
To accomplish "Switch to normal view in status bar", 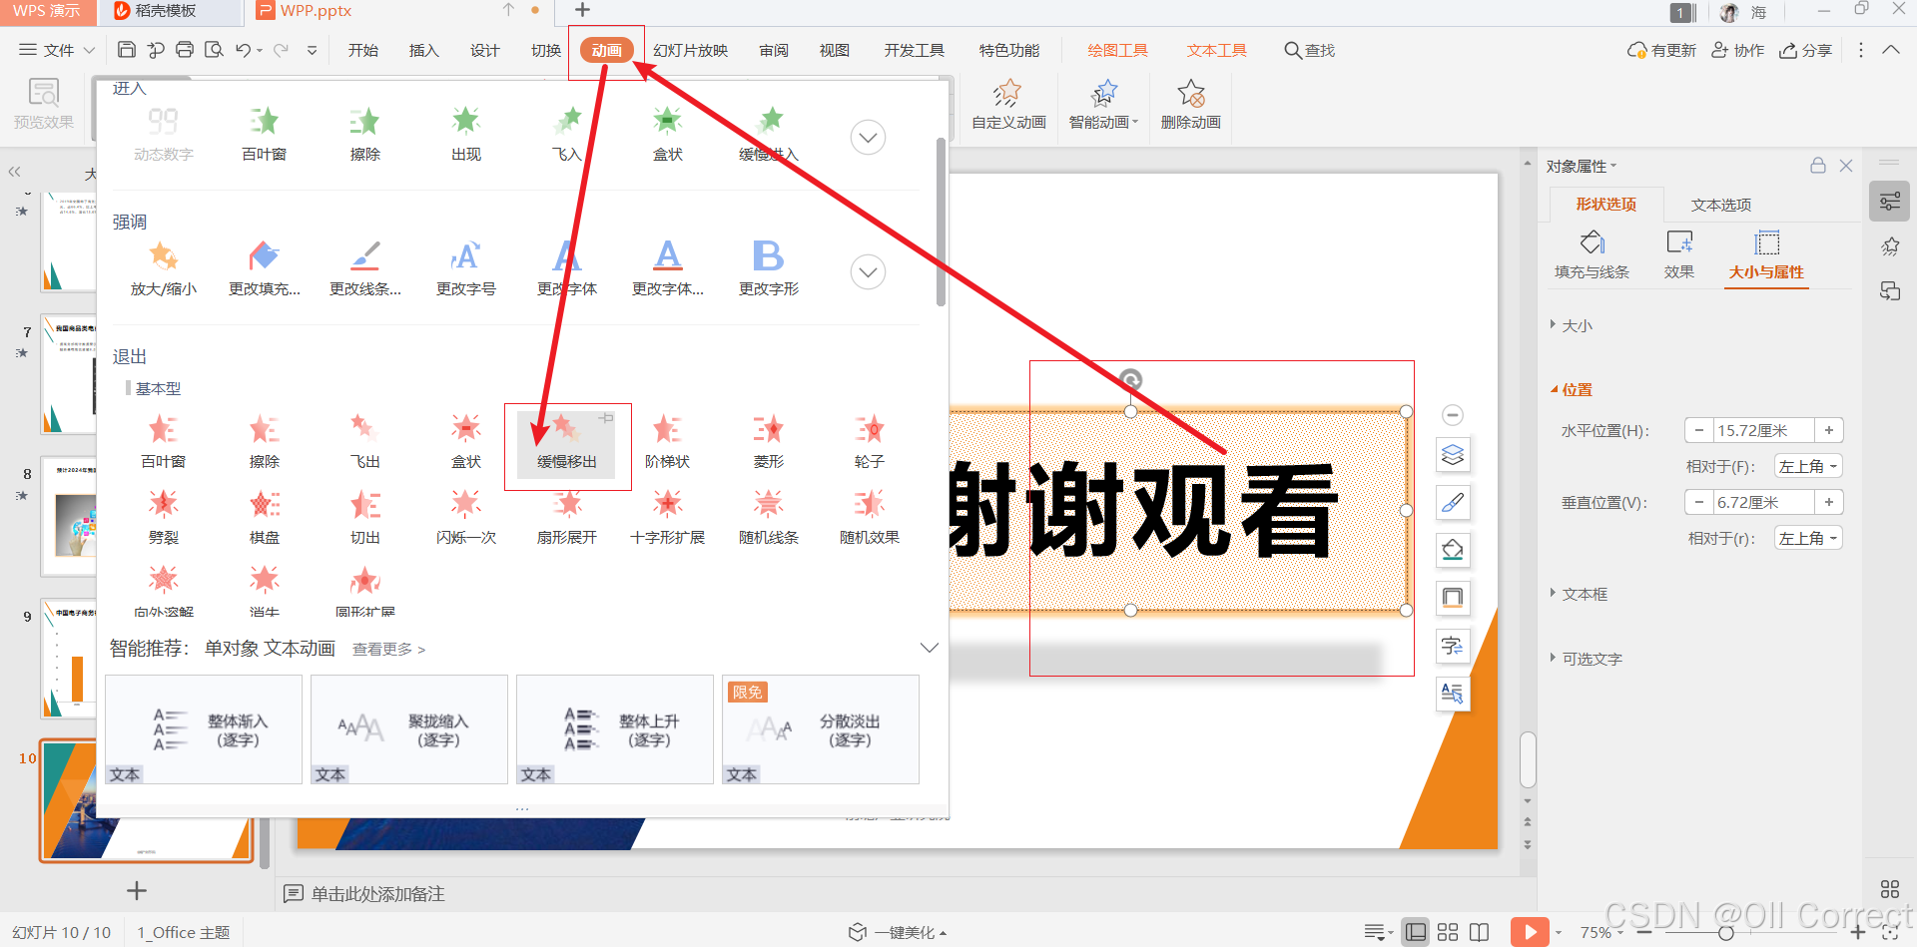I will click(x=1415, y=932).
